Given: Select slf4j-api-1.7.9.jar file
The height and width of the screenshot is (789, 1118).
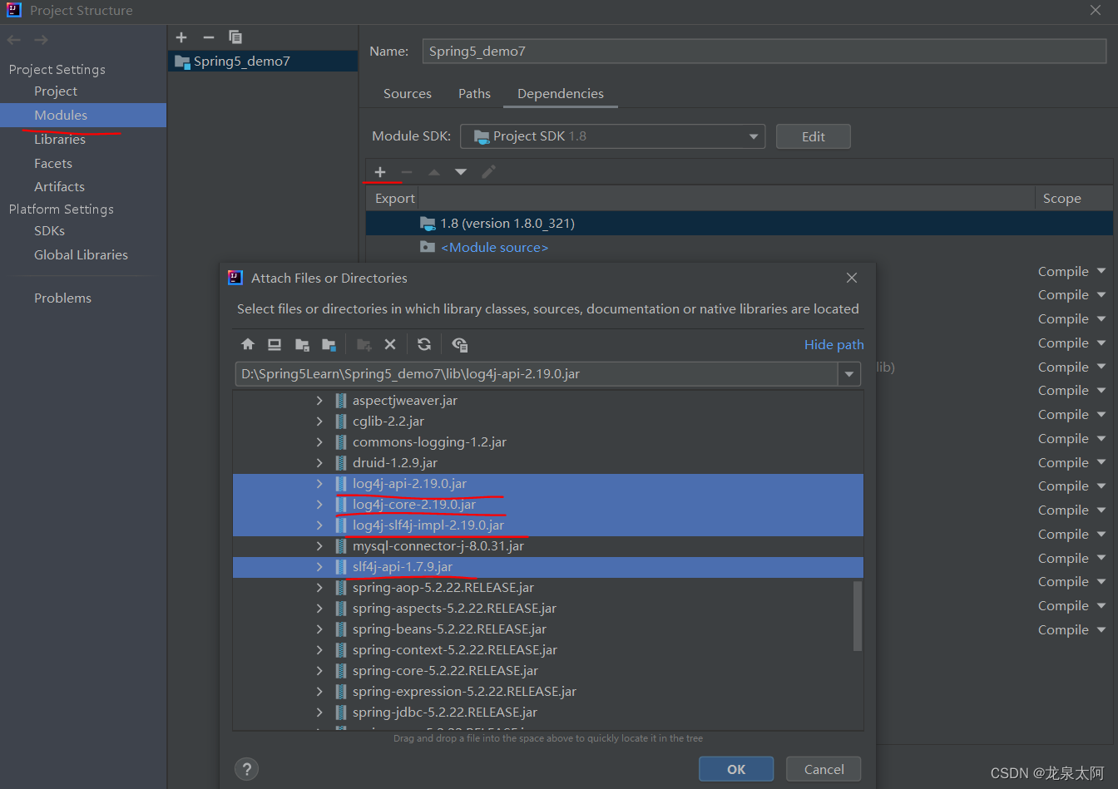Looking at the screenshot, I should (547, 567).
